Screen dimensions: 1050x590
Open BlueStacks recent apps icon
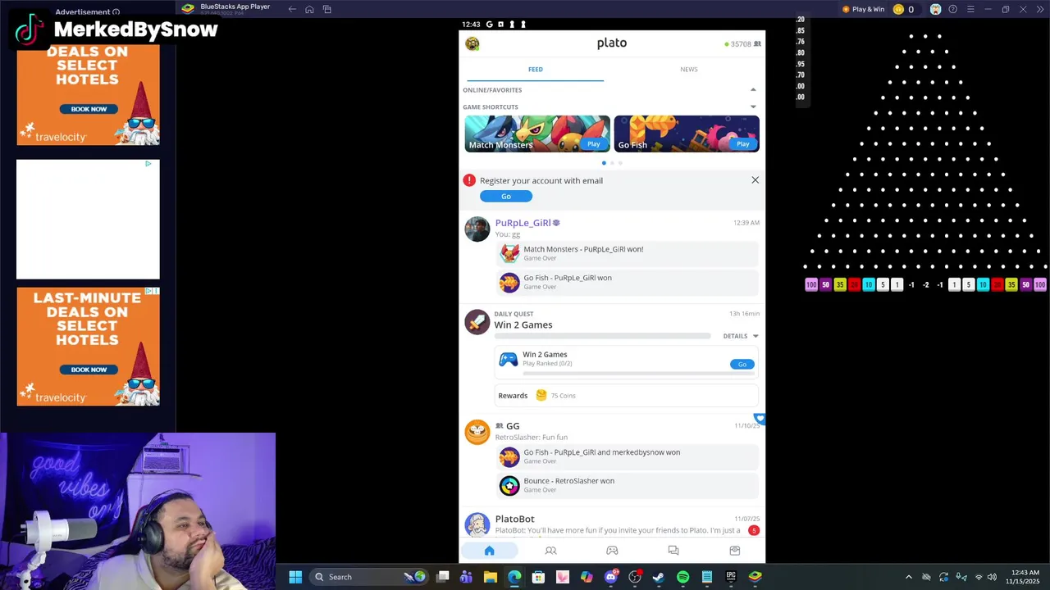tap(326, 9)
